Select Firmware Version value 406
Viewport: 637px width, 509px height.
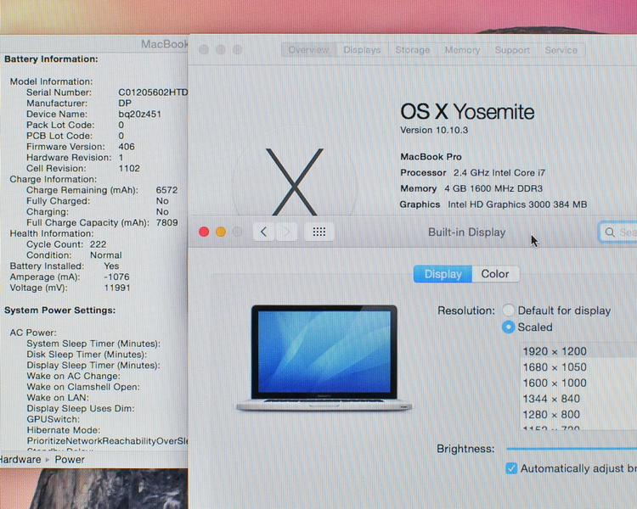127,147
